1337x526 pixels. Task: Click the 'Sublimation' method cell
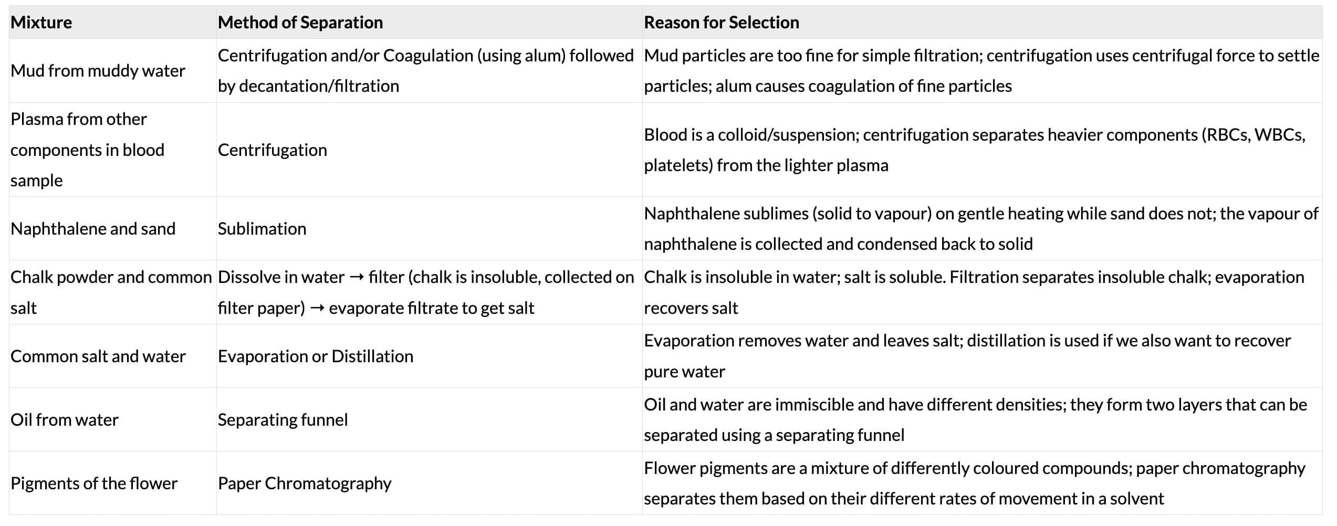point(262,229)
